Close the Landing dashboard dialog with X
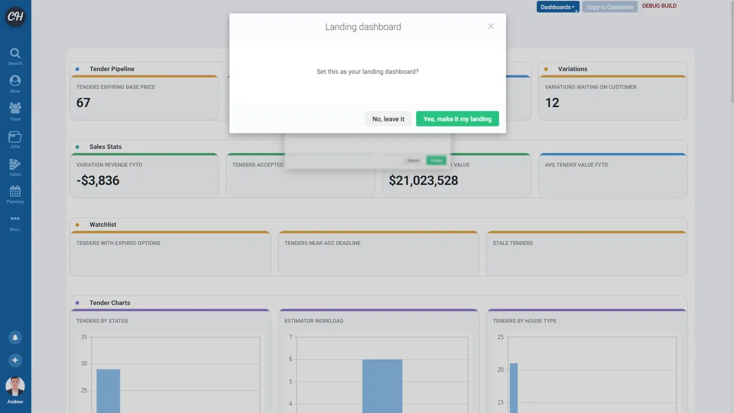The height and width of the screenshot is (413, 734). coord(491,26)
